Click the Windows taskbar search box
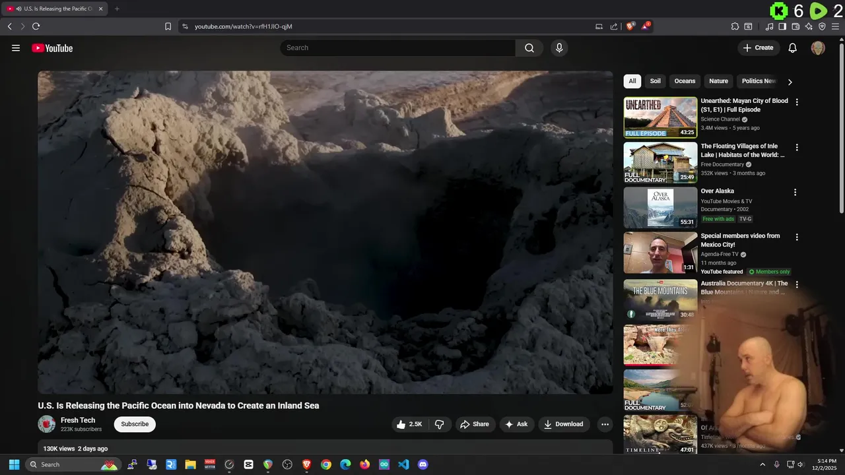 [73, 464]
